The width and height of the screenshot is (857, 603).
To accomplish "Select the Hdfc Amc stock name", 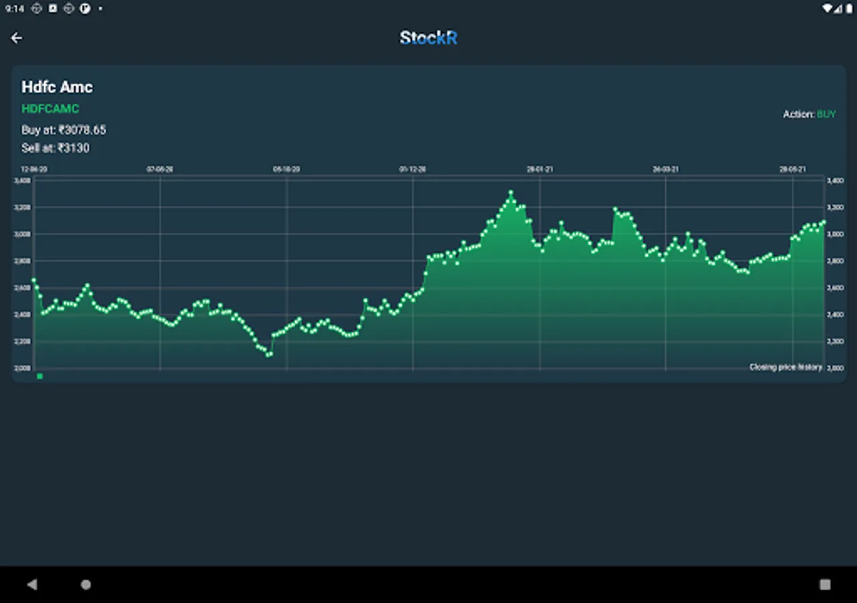I will [x=57, y=87].
